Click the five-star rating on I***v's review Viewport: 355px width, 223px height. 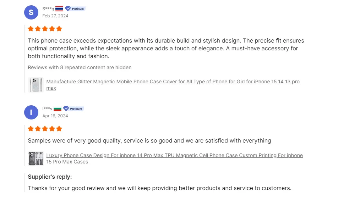click(x=45, y=129)
